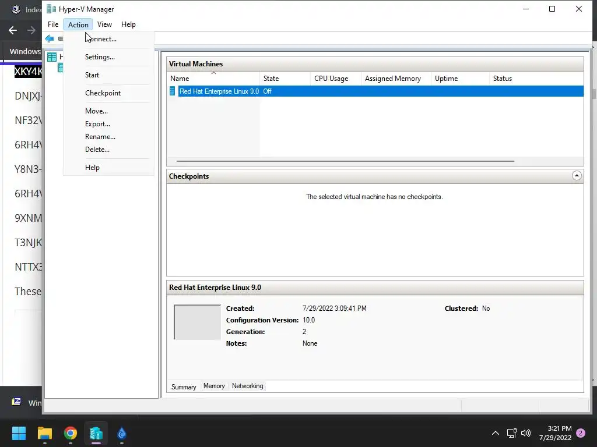Open the File menu
The width and height of the screenshot is (597, 447).
click(53, 24)
